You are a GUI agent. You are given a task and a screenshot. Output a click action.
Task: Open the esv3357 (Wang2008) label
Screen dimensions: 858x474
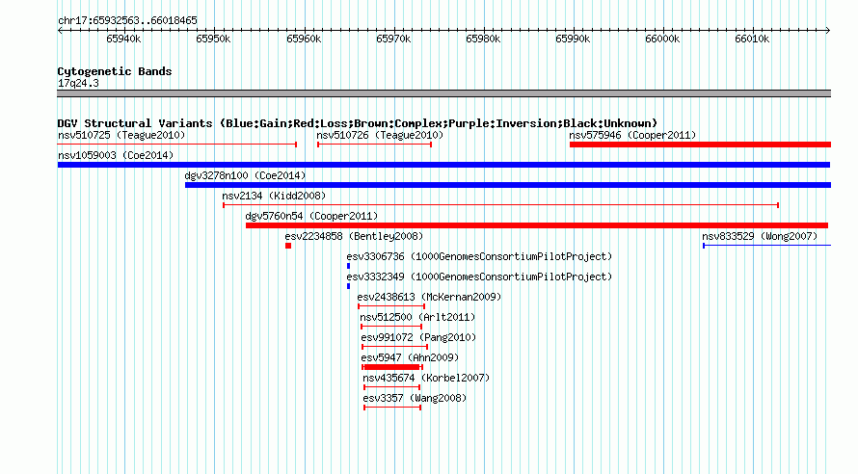[415, 398]
